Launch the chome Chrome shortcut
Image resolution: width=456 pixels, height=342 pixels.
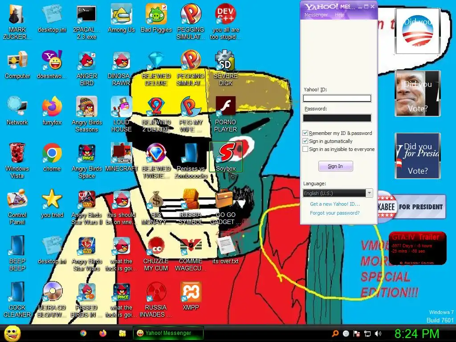[52, 158]
